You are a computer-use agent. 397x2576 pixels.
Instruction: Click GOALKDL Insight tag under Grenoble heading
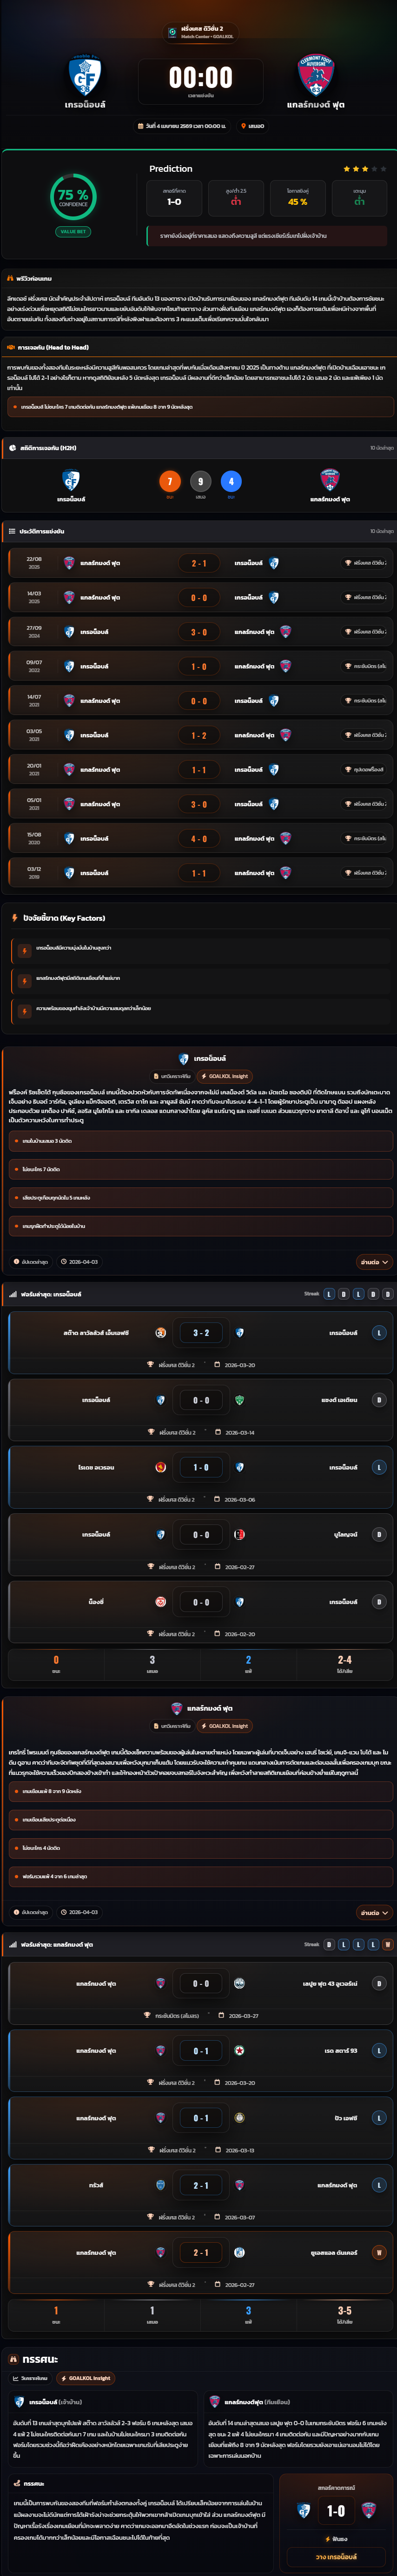(225, 1076)
